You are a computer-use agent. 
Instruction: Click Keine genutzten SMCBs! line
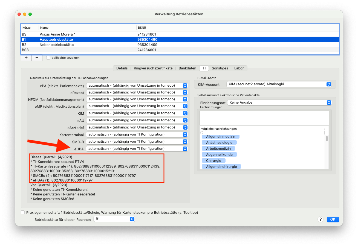click(x=52, y=199)
